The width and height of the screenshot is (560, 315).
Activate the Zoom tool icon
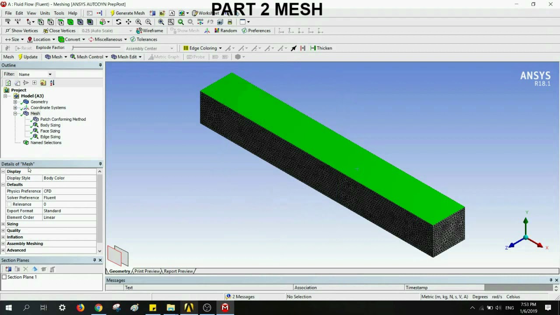click(138, 22)
